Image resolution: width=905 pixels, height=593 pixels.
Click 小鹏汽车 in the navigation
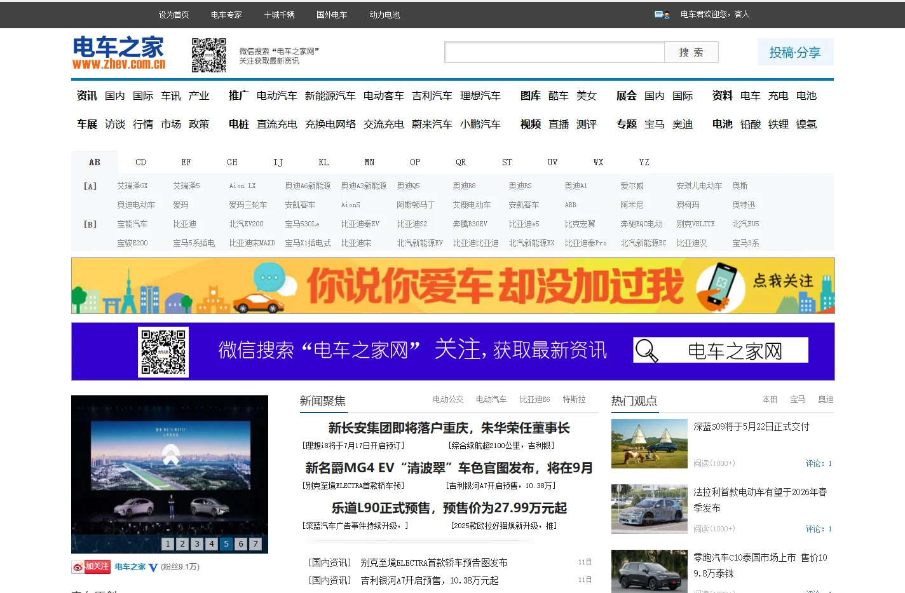point(480,124)
